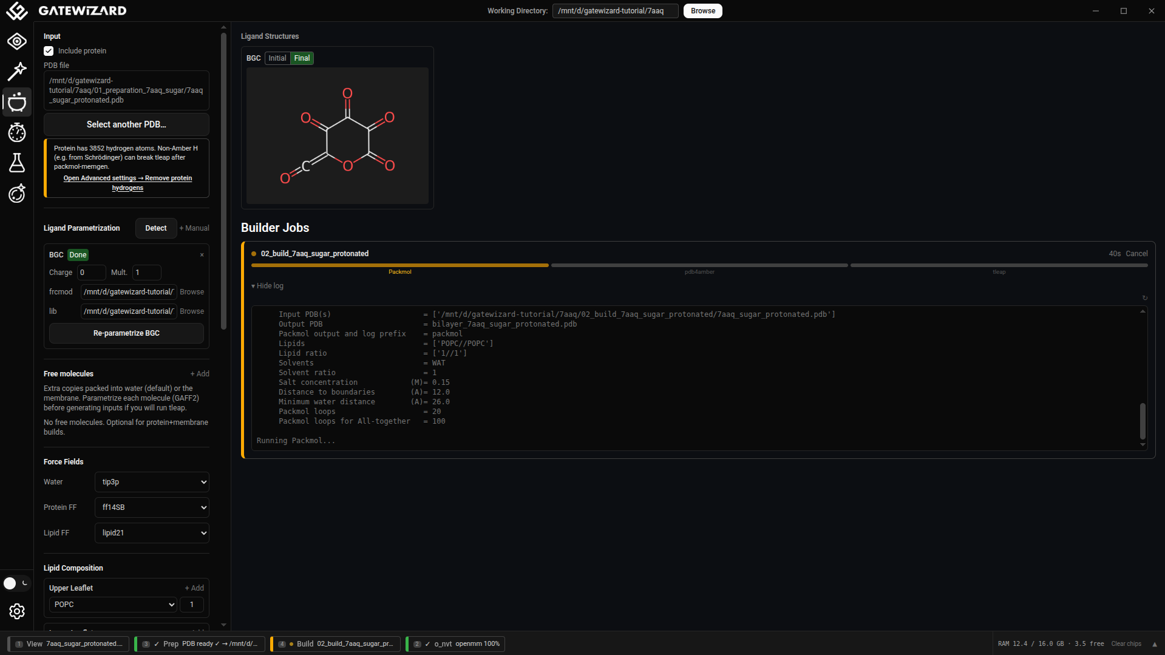Remove the BGC ligand with its x icon

[x=202, y=255]
